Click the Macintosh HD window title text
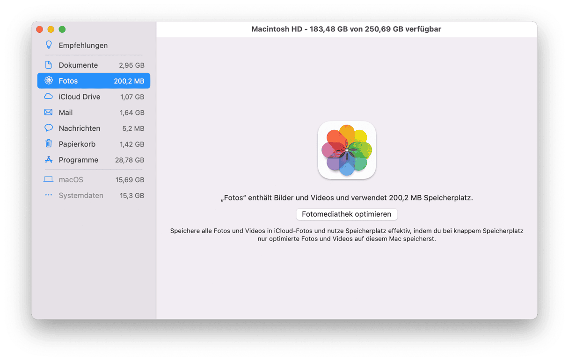Viewport: 569px width, 361px height. click(346, 29)
